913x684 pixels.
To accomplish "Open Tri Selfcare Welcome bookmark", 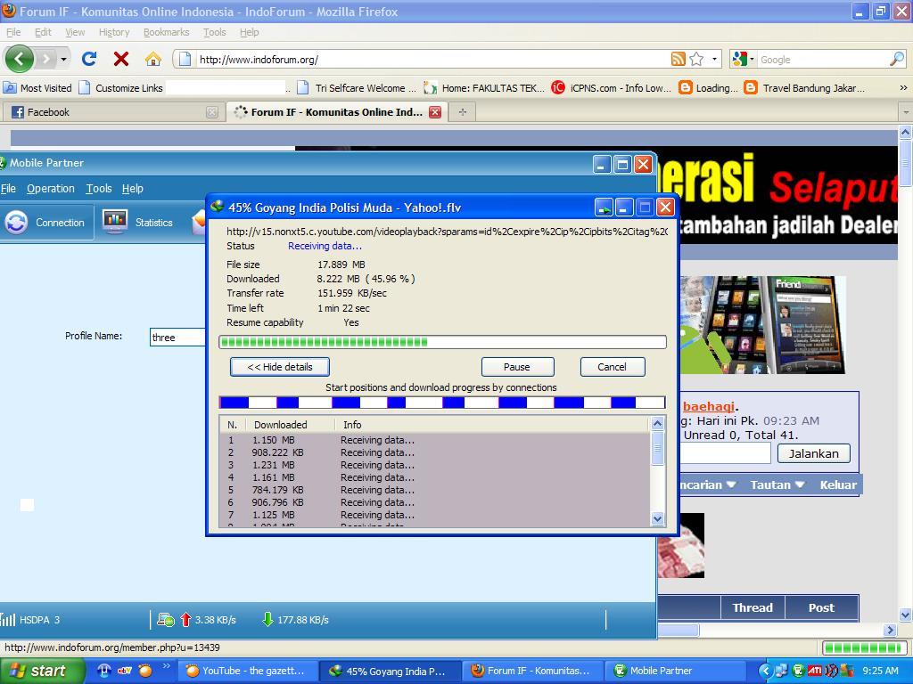I will tap(357, 88).
